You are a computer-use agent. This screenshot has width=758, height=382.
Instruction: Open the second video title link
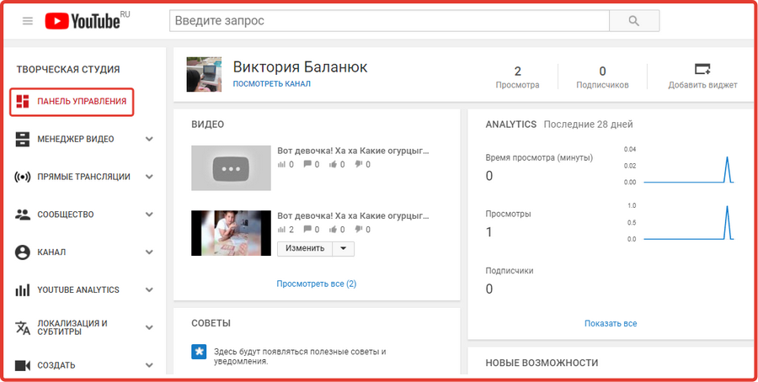pyautogui.click(x=354, y=216)
